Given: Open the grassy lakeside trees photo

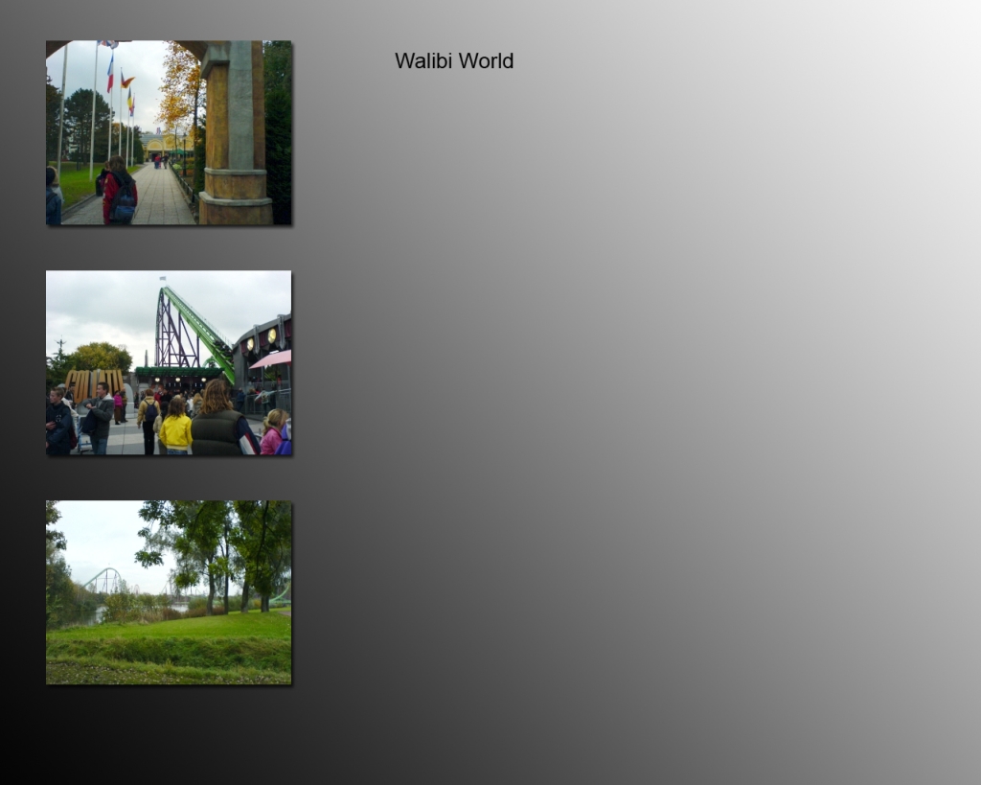Looking at the screenshot, I should click(x=169, y=592).
